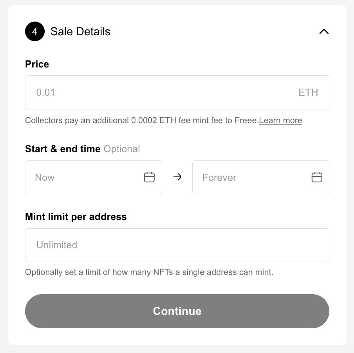This screenshot has height=353, width=354.
Task: Click the arrow between start and end times
Action: pos(177,177)
